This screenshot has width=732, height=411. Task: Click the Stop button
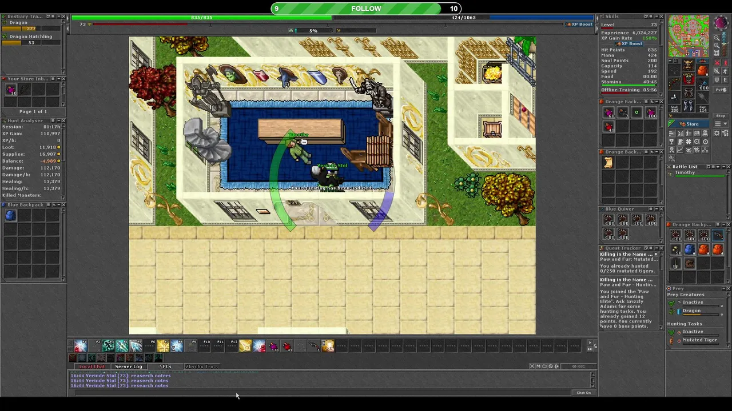pyautogui.click(x=721, y=116)
